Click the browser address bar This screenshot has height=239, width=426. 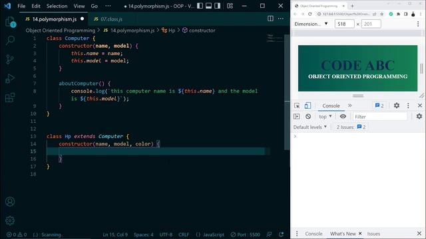(346, 14)
